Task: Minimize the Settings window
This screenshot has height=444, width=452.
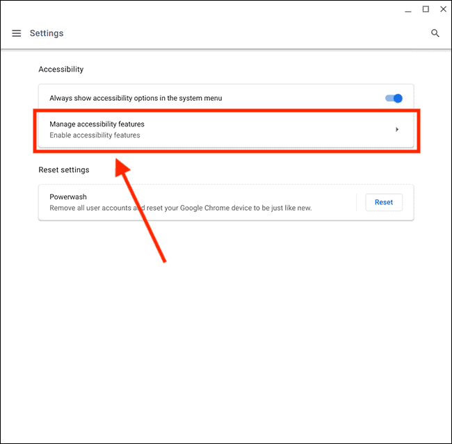Action: coord(407,9)
